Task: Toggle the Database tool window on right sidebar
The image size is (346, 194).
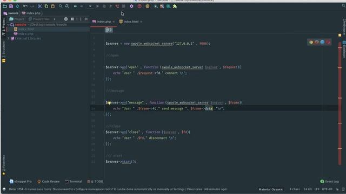Action: [344, 50]
